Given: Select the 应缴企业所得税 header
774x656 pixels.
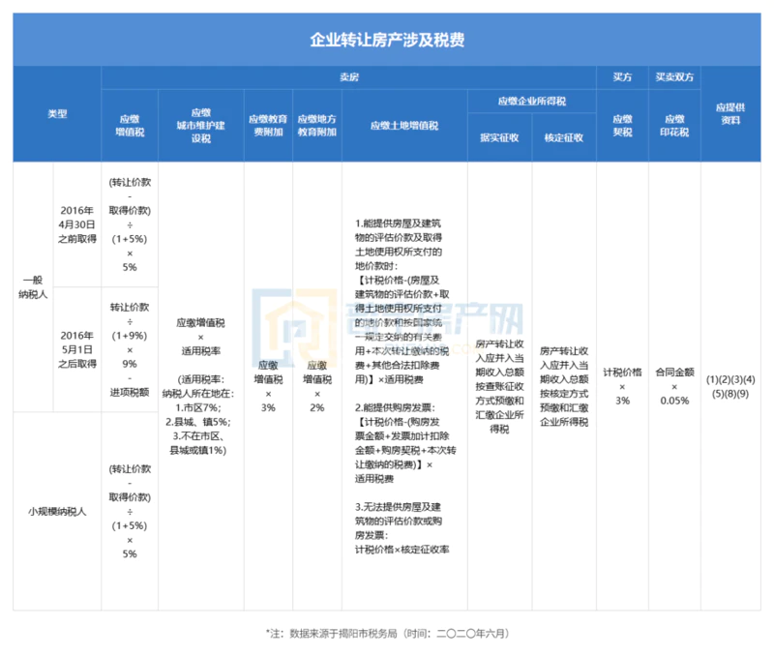Looking at the screenshot, I should [x=531, y=101].
